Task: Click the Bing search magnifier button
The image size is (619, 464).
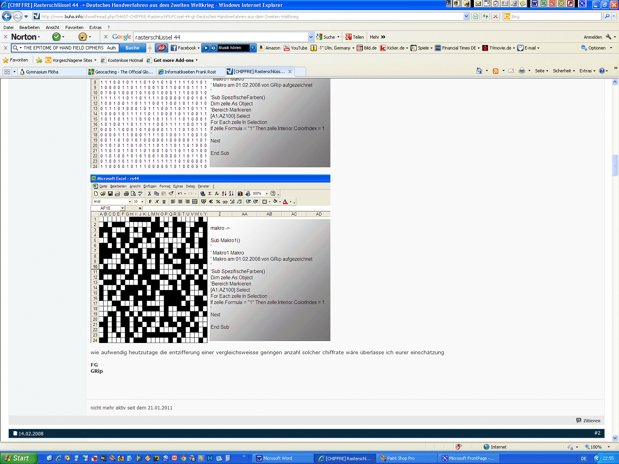Action: coord(607,16)
